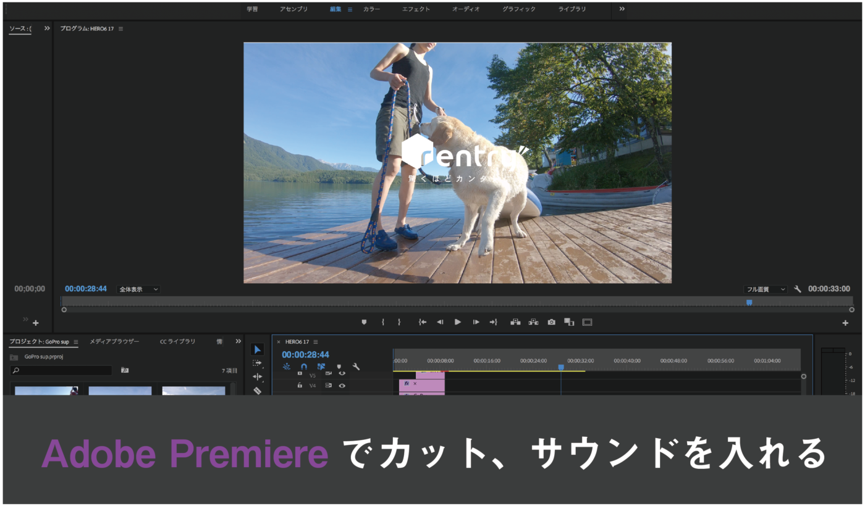The image size is (865, 506).
Task: Toggle V4 track lock
Action: (300, 385)
